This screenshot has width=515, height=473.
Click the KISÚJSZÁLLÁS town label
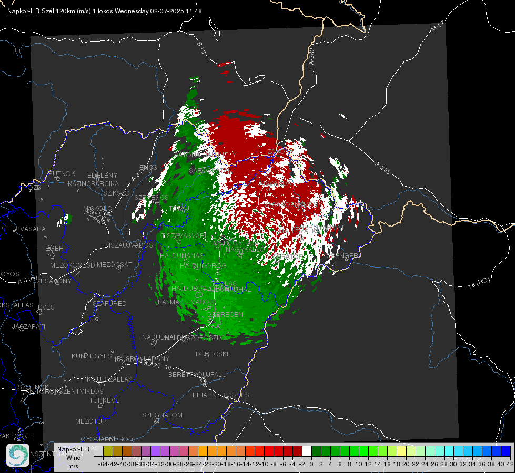point(110,379)
